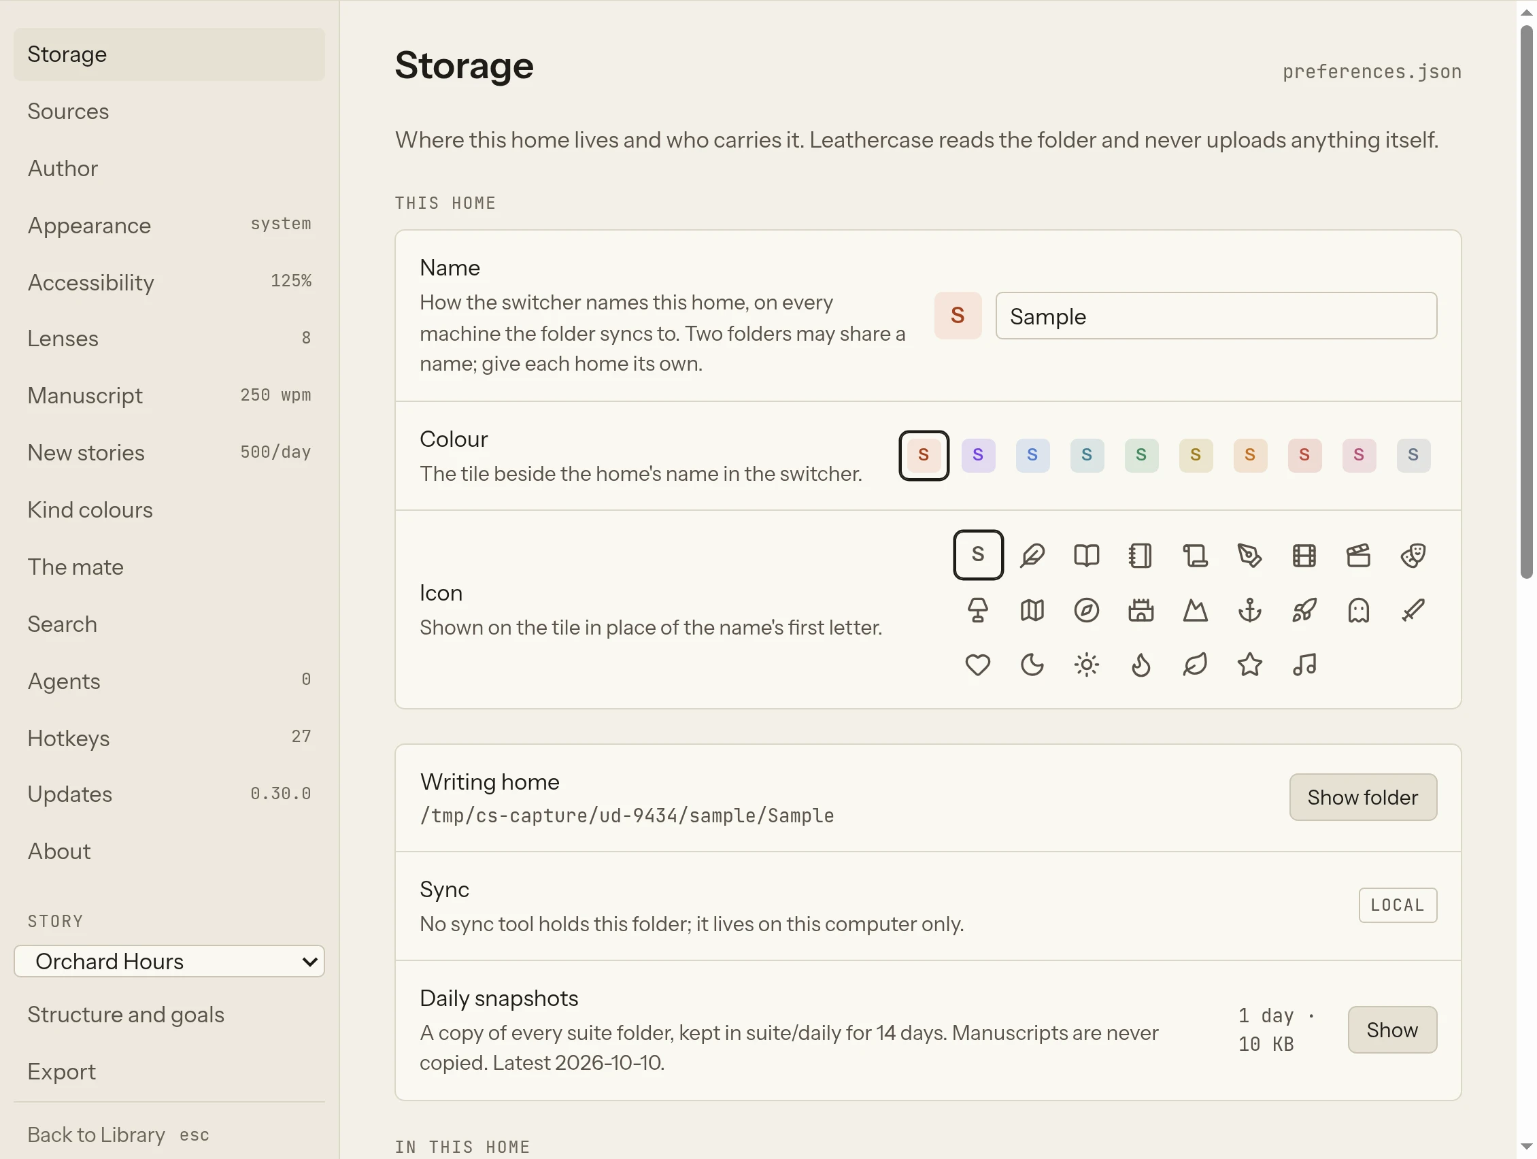1537x1159 pixels.
Task: Choose the scroll icon
Action: 1195,554
